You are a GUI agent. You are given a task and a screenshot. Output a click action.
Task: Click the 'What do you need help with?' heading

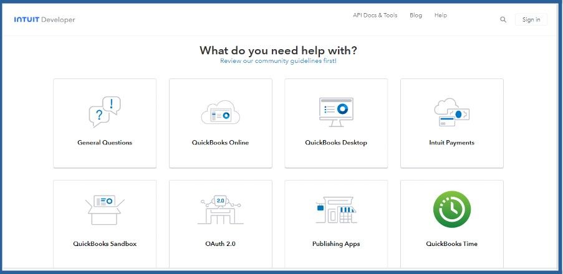[x=278, y=50]
